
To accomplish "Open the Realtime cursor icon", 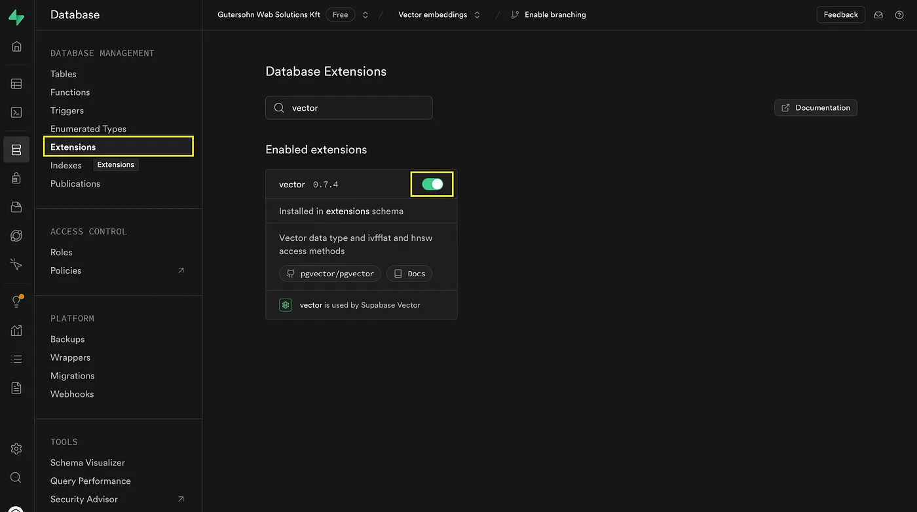I will click(16, 265).
